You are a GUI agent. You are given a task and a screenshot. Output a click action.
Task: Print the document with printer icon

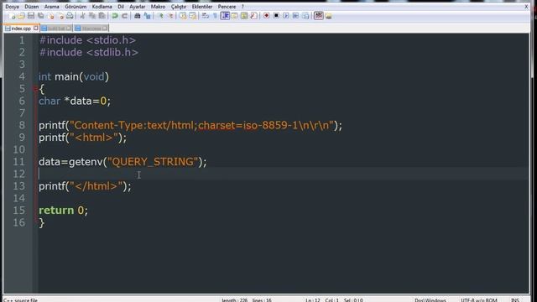tap(70, 16)
